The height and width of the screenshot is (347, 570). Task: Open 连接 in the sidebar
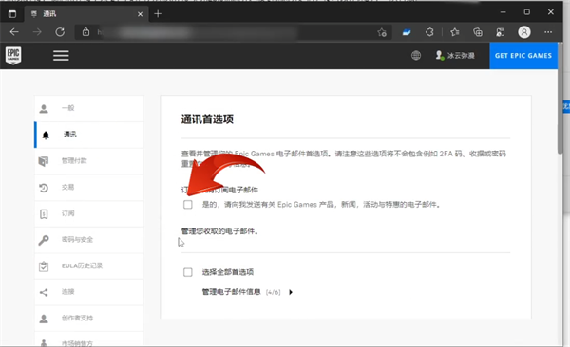89,292
